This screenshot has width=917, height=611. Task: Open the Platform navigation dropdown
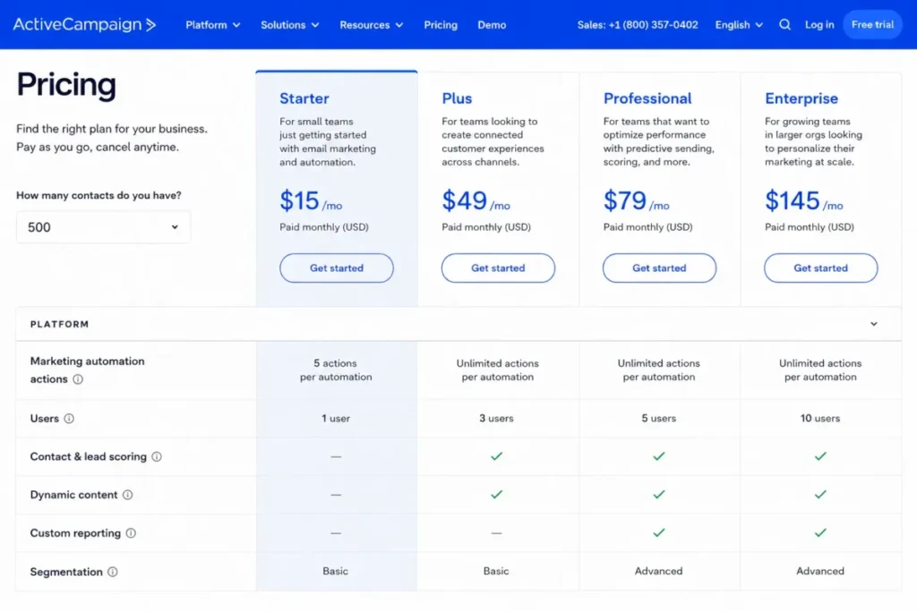(x=213, y=24)
